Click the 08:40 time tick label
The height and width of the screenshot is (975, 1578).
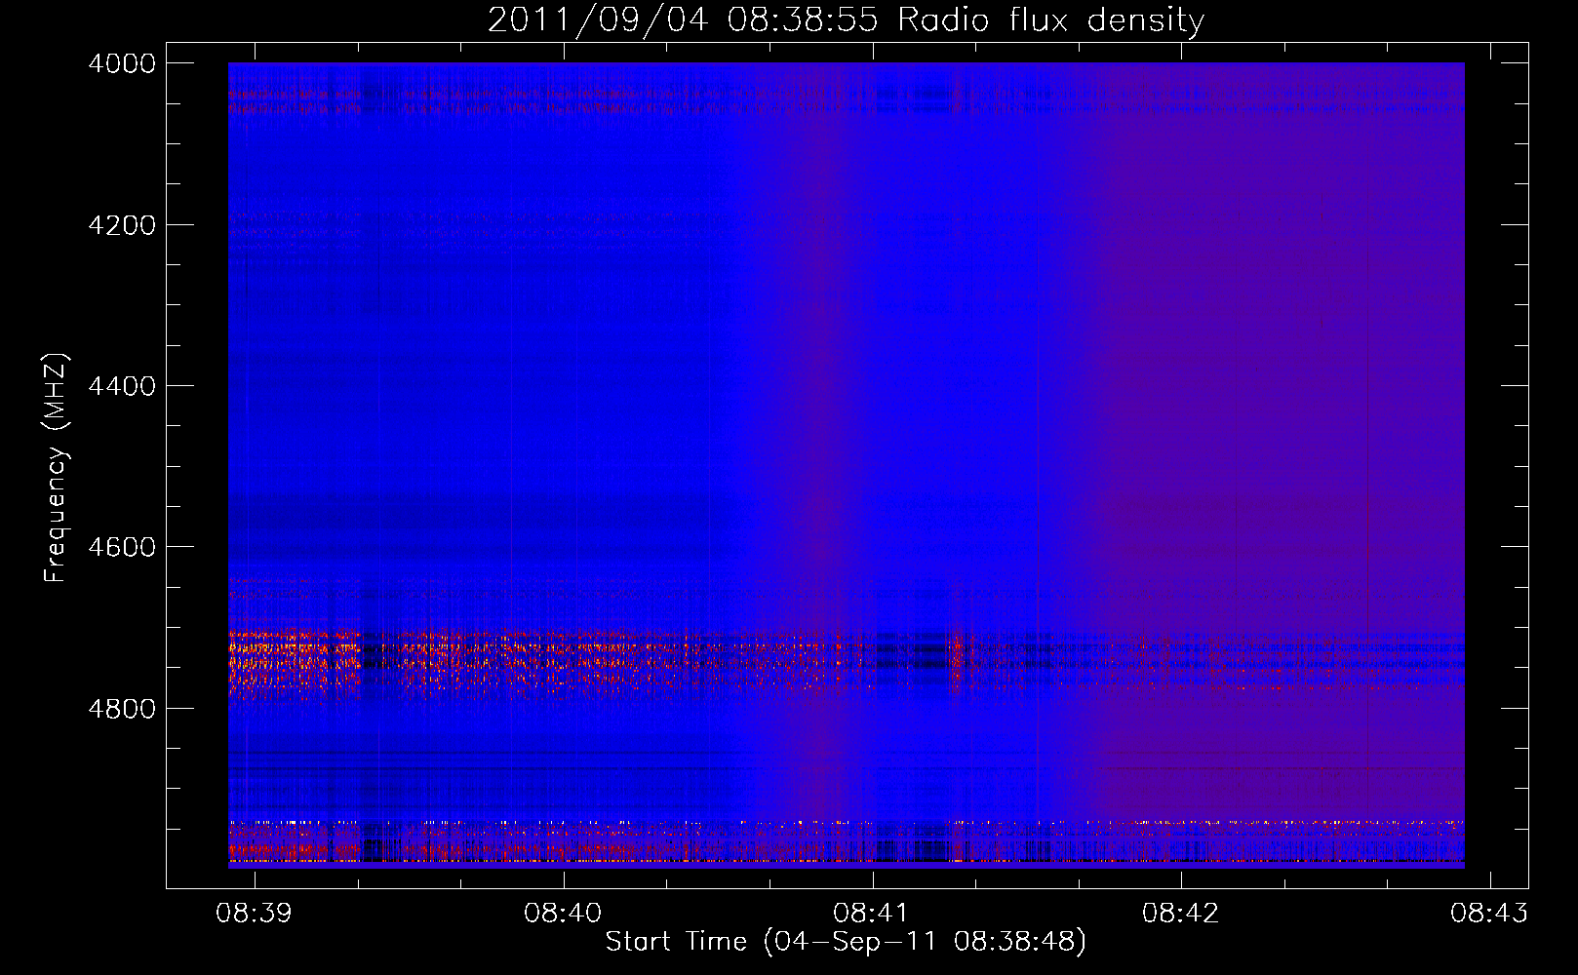tap(563, 913)
